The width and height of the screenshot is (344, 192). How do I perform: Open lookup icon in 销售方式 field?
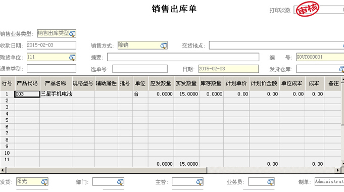164,45
